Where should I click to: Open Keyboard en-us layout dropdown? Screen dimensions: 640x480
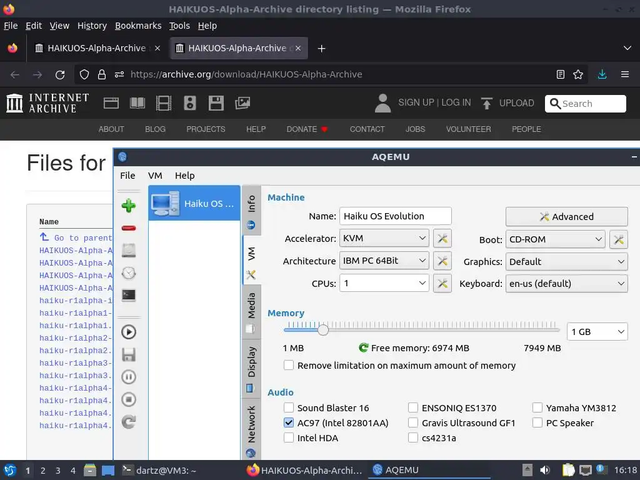tap(566, 284)
